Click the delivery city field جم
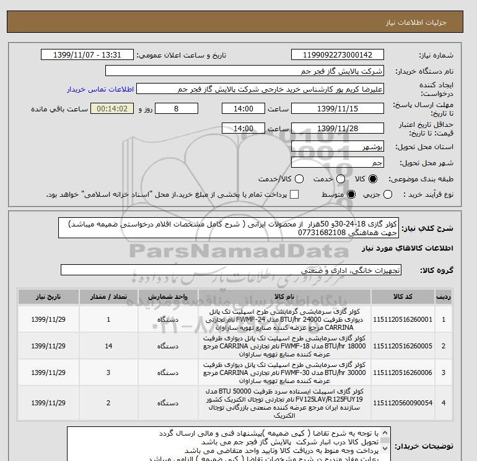This screenshot has width=477, height=461. pos(338,163)
